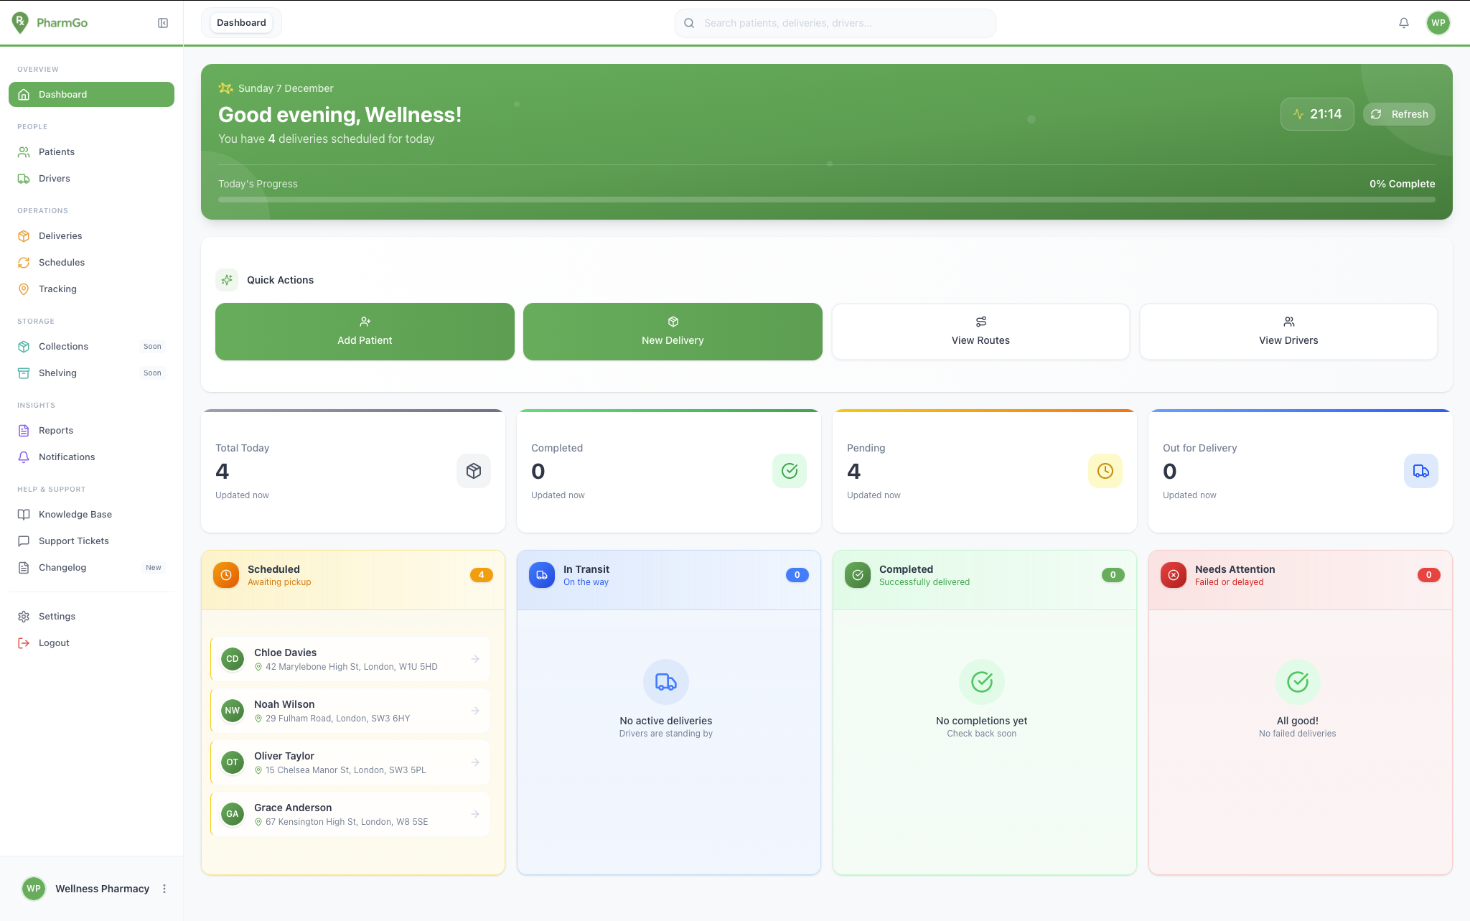This screenshot has width=1470, height=921.
Task: Open Reports in the sidebar
Action: [x=56, y=431]
